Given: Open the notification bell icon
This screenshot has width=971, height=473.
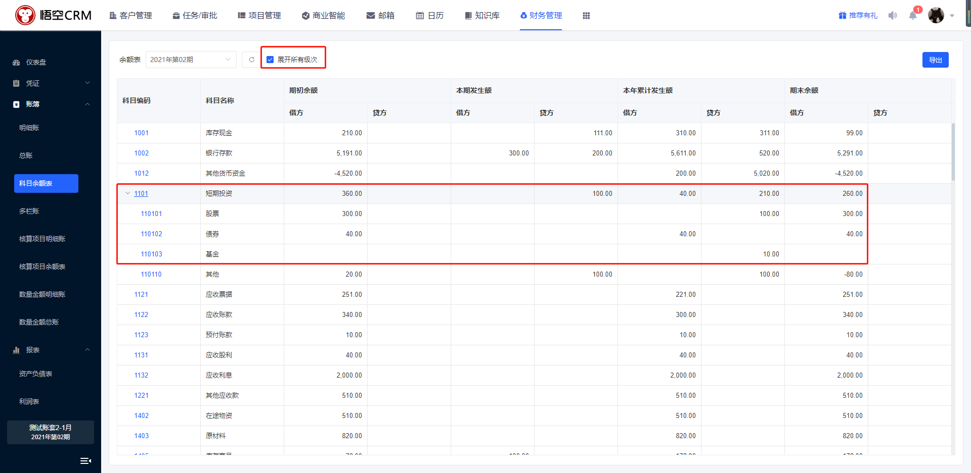Looking at the screenshot, I should pos(913,16).
